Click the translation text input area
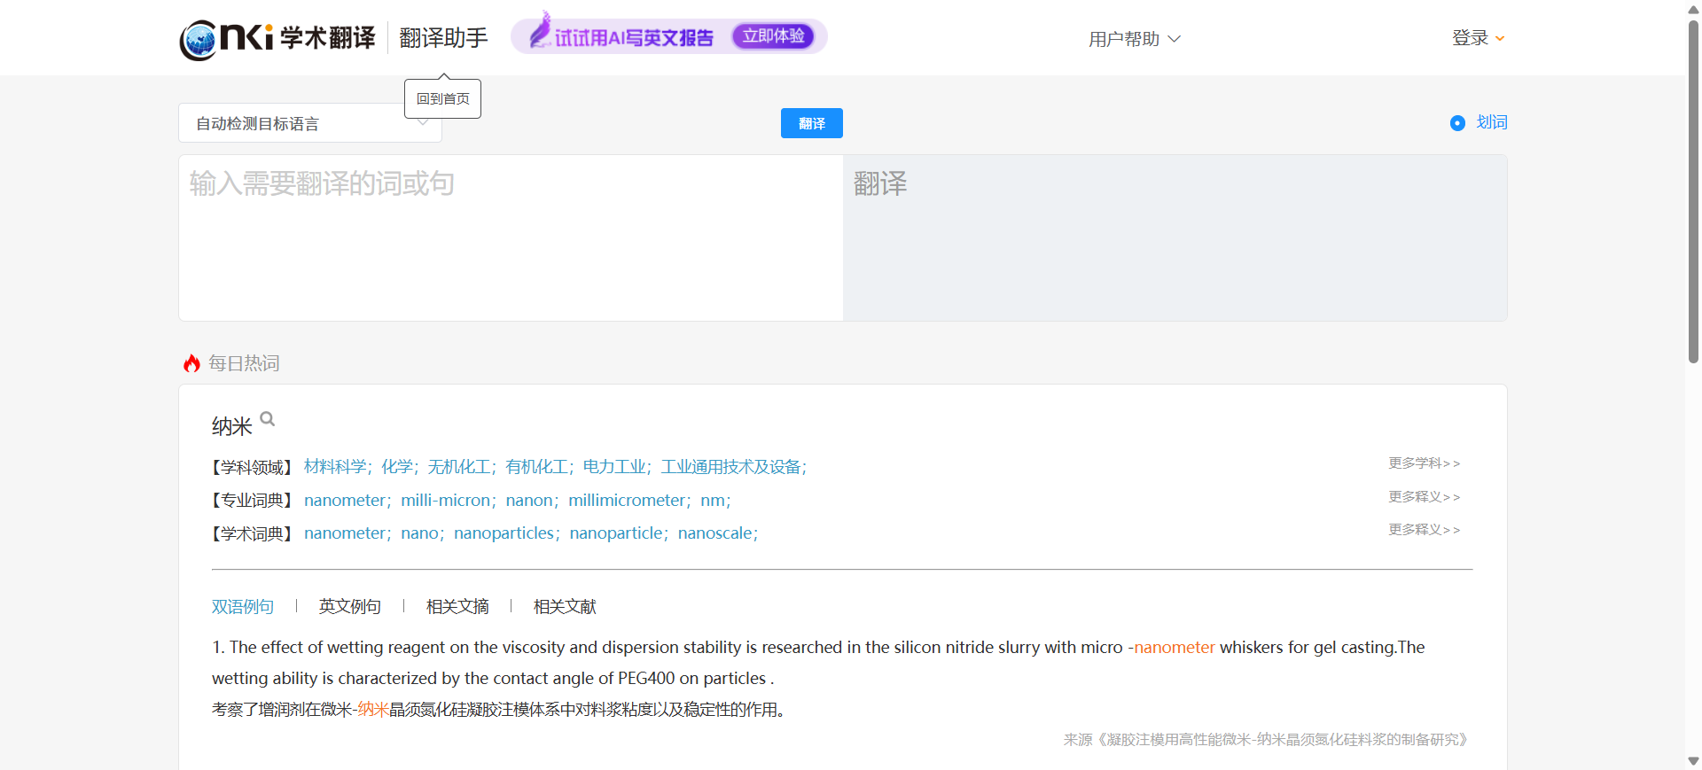1702x770 pixels. click(x=510, y=237)
